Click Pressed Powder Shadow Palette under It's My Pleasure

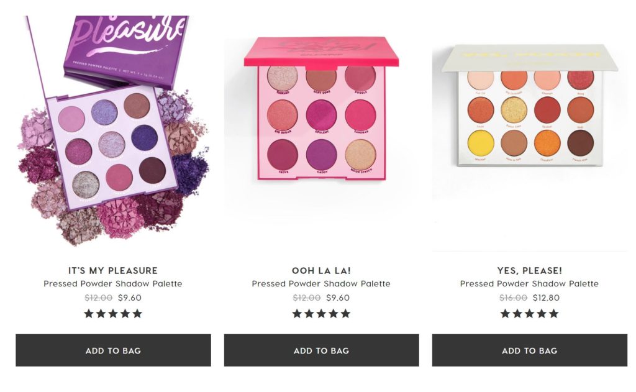[113, 284]
